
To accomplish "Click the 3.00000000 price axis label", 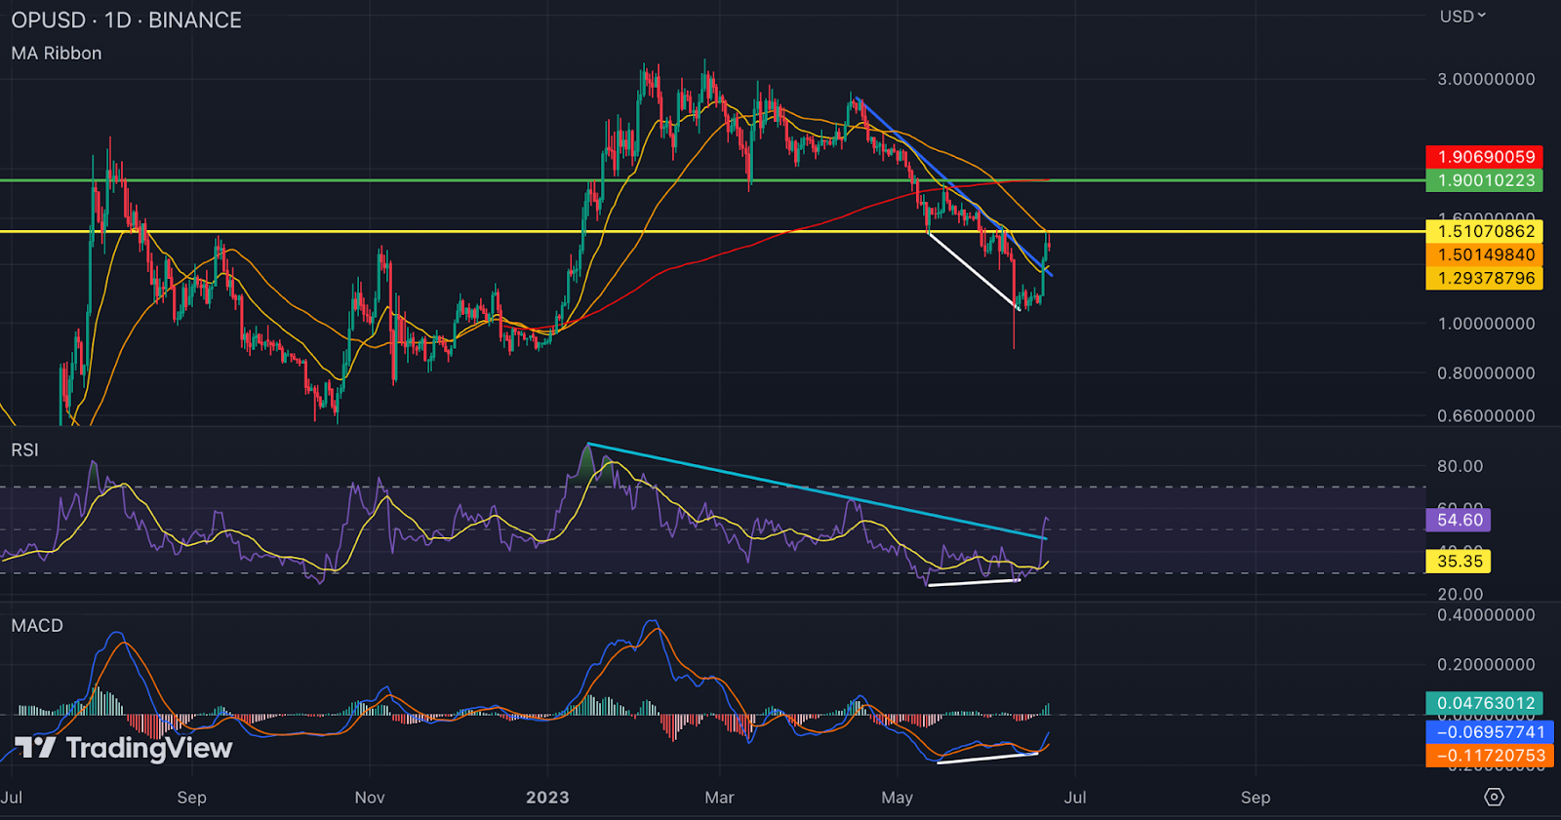I will (x=1486, y=79).
